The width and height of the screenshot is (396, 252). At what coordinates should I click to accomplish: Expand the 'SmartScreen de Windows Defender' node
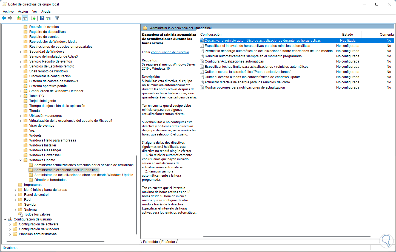20,91
